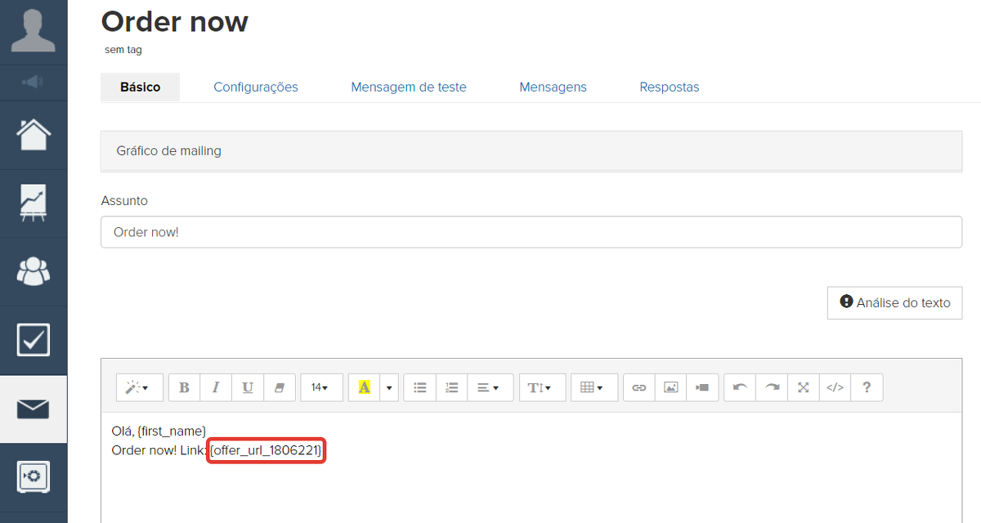Click the Assunto subject input field

(x=531, y=232)
